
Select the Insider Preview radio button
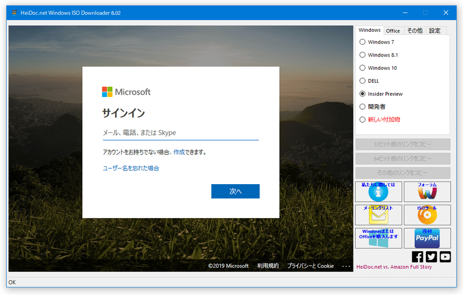(x=362, y=94)
